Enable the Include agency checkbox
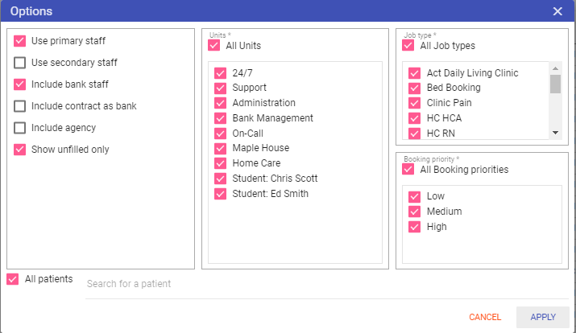 tap(20, 128)
